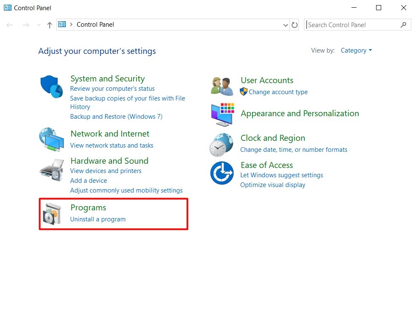Go up one level with the up arrow

pyautogui.click(x=50, y=25)
